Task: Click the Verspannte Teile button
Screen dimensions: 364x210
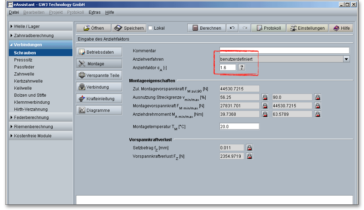Action: 99,75
